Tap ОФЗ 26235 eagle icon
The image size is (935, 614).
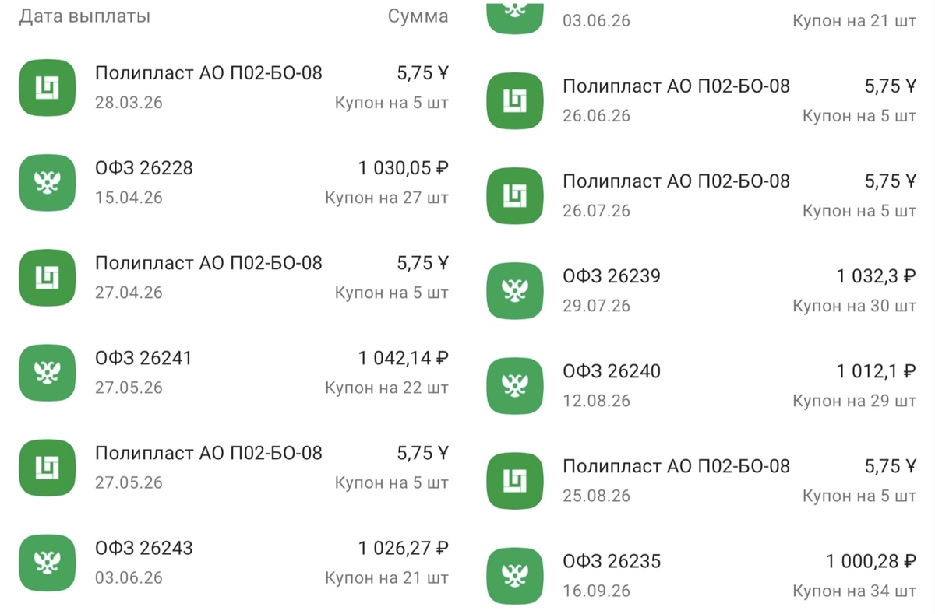(x=515, y=575)
